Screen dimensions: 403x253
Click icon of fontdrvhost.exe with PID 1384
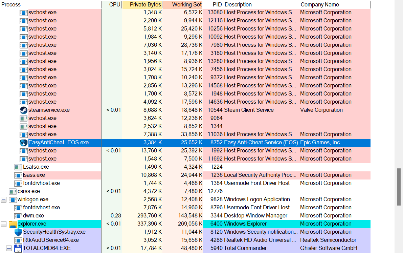point(18,183)
